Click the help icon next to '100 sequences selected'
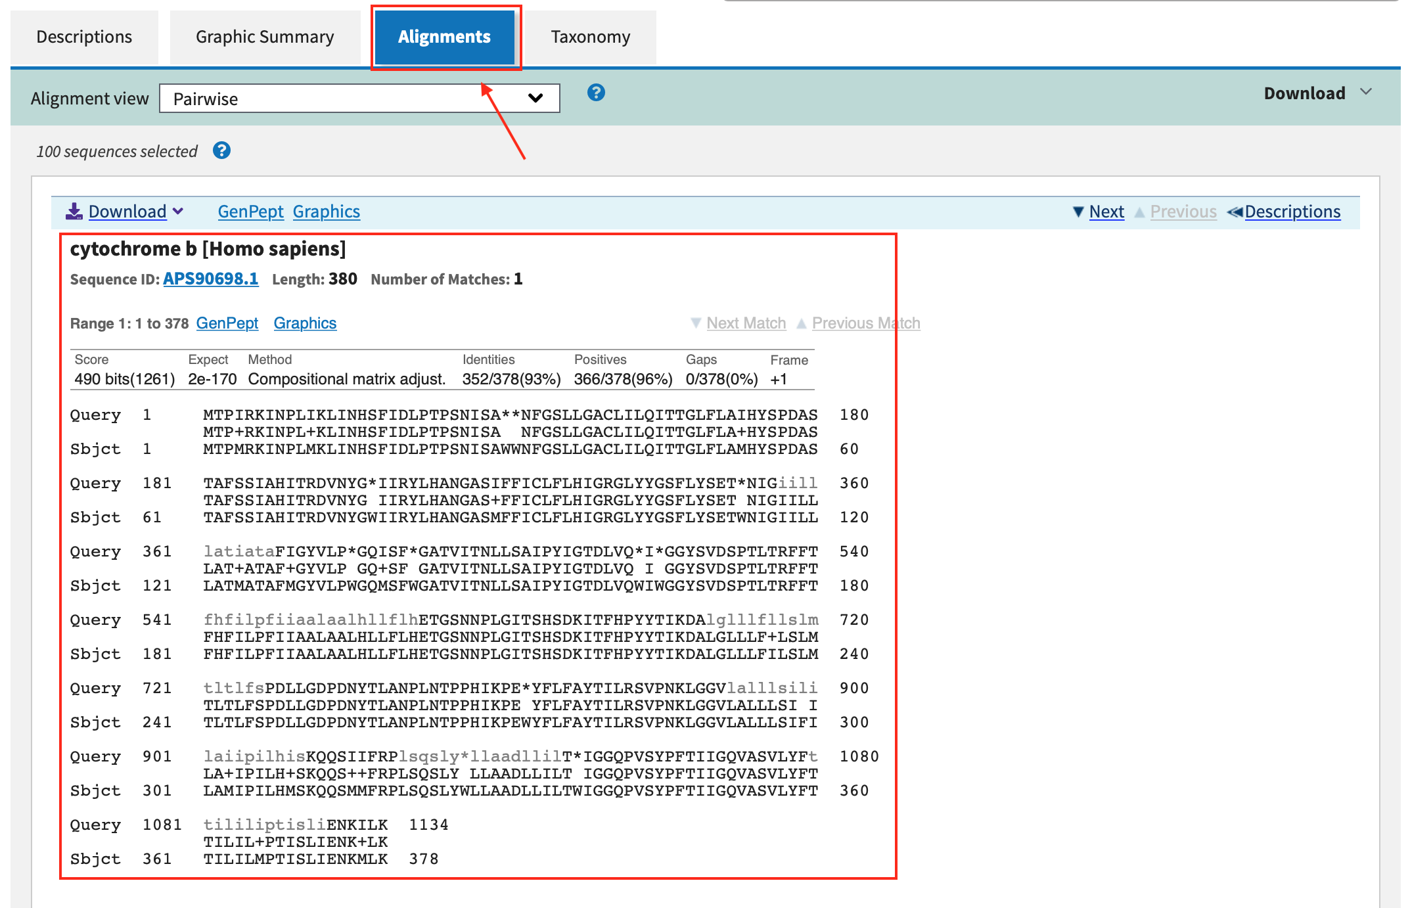 (x=222, y=150)
